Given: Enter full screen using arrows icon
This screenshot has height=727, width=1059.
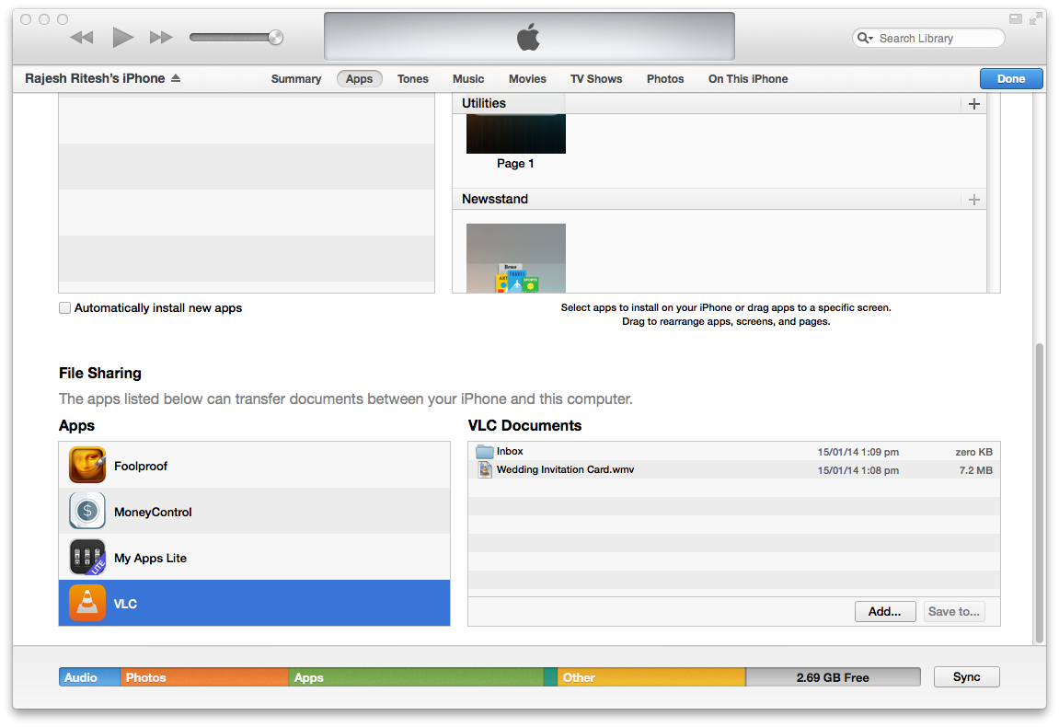Looking at the screenshot, I should pos(1035,19).
